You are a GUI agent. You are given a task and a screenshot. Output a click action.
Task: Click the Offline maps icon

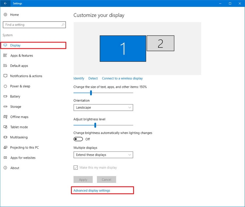[x=5, y=117]
